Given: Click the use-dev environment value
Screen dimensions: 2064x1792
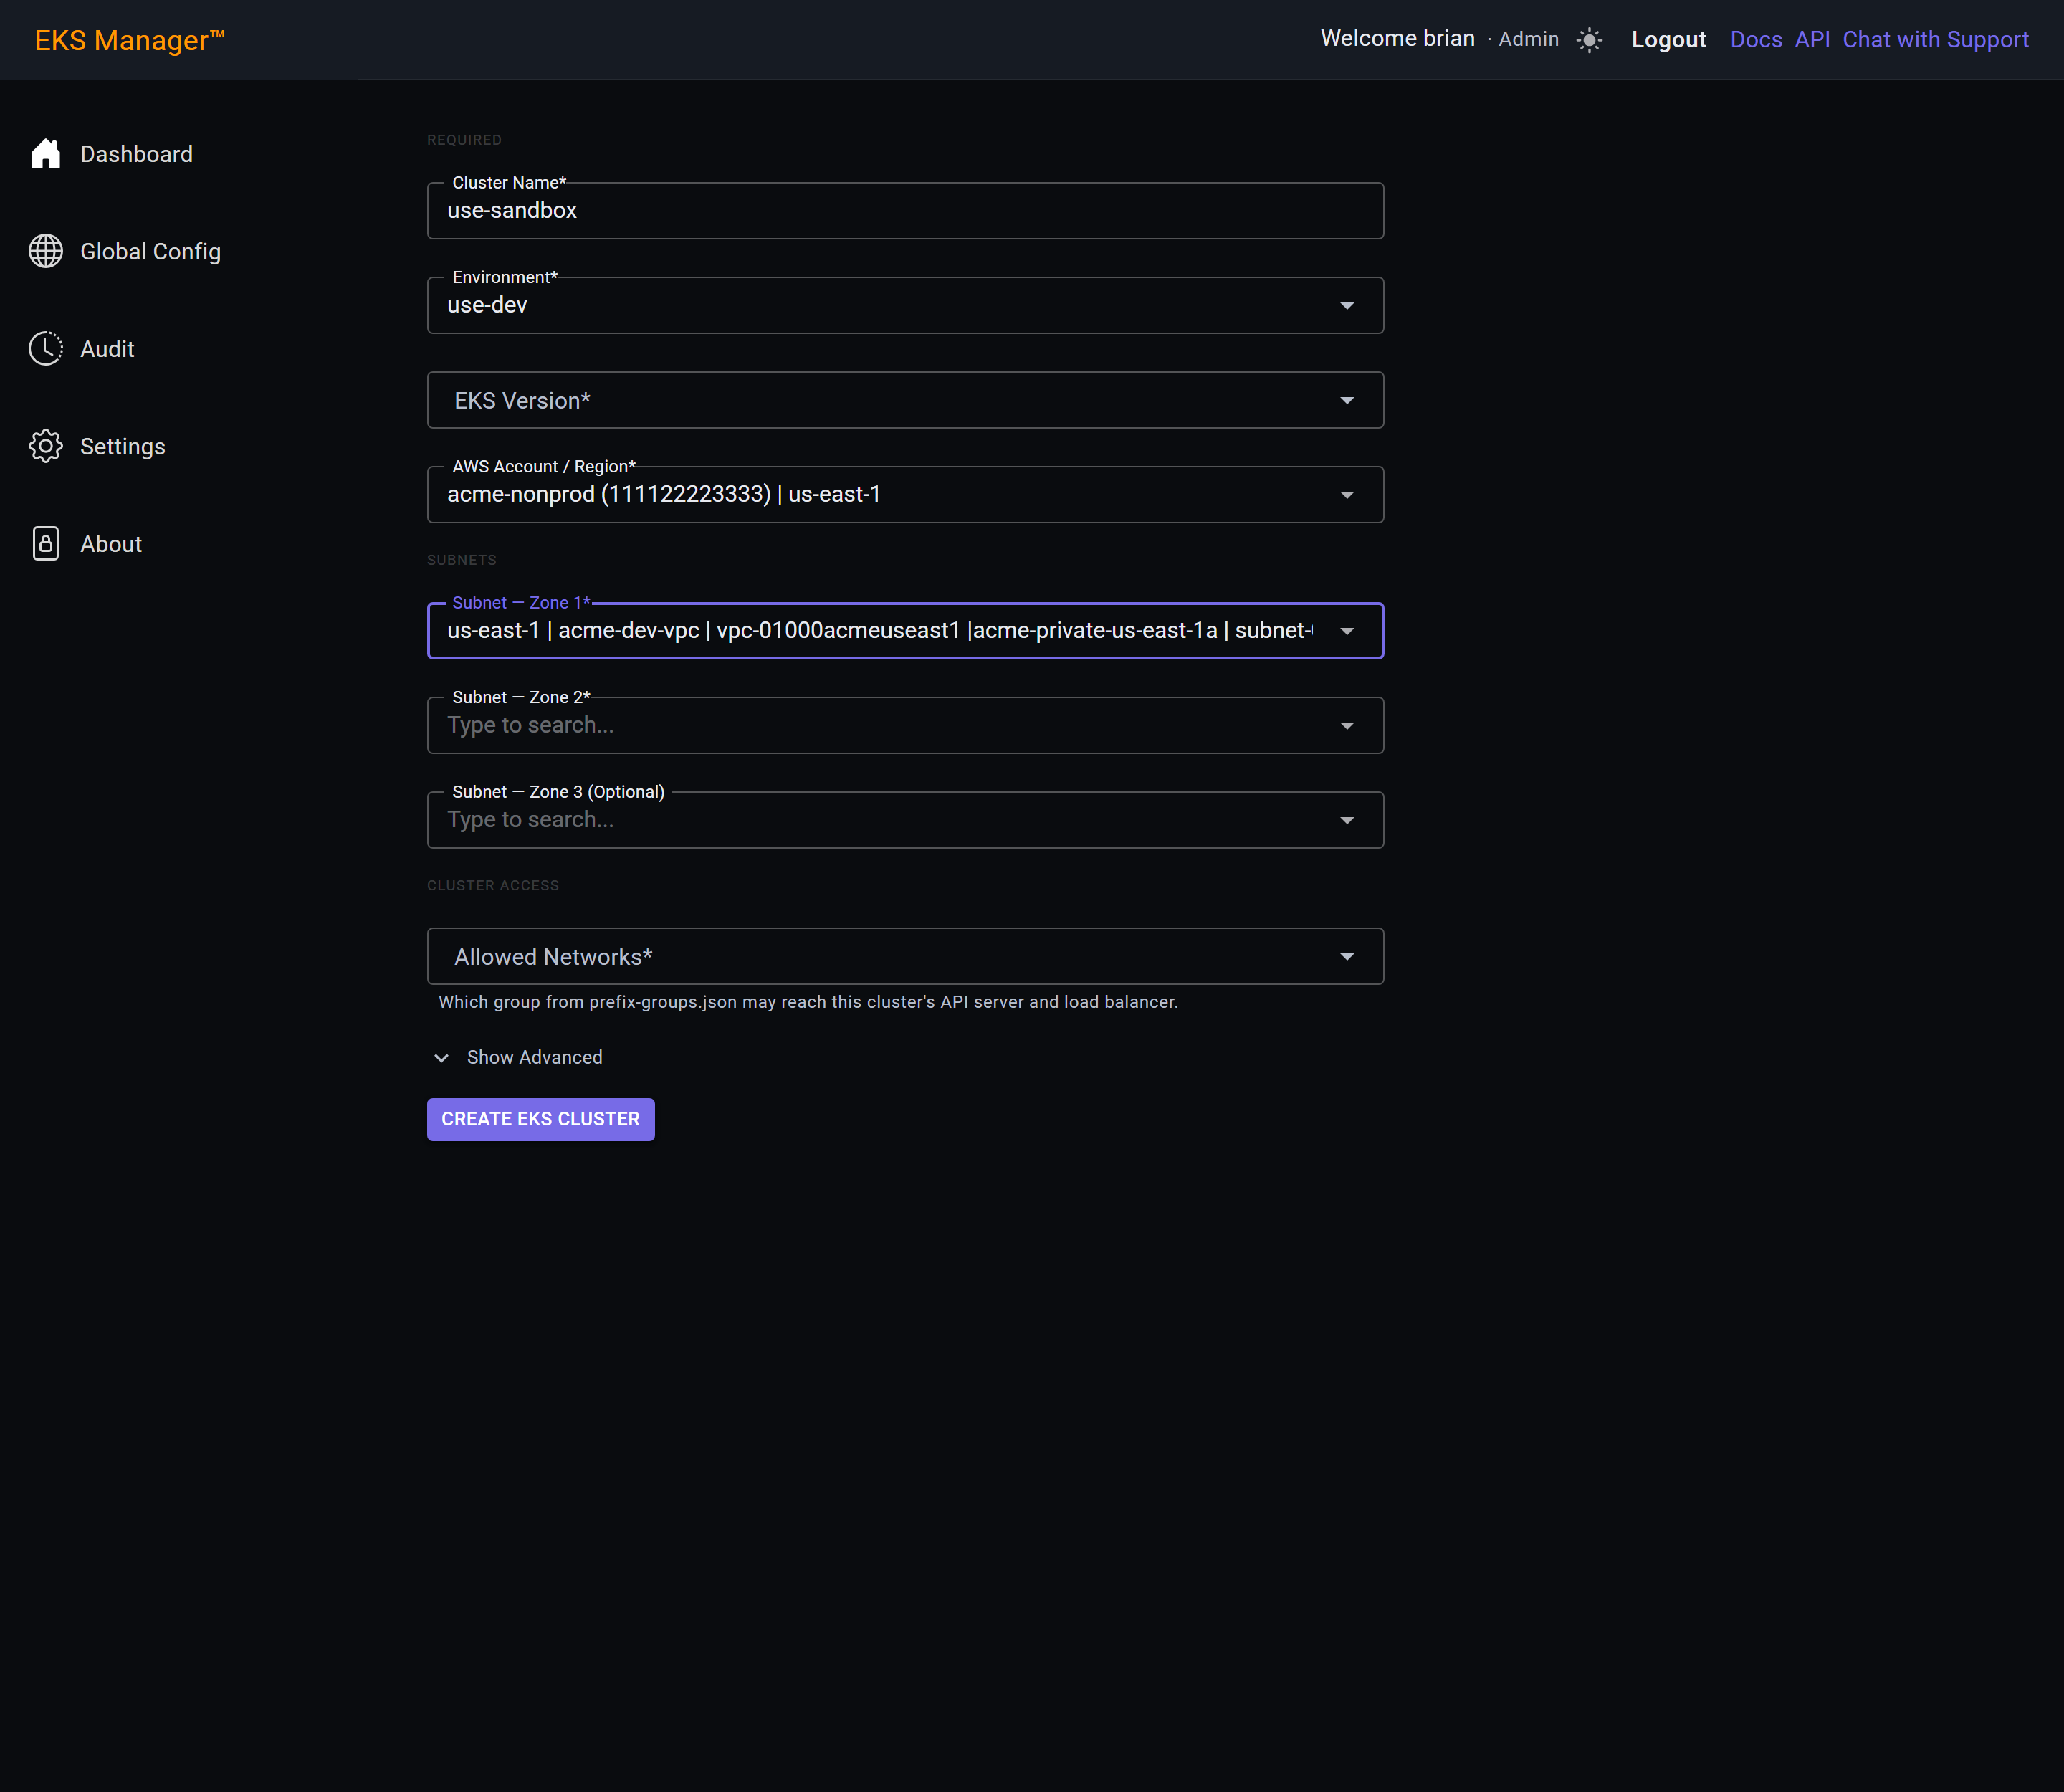Looking at the screenshot, I should (x=487, y=305).
